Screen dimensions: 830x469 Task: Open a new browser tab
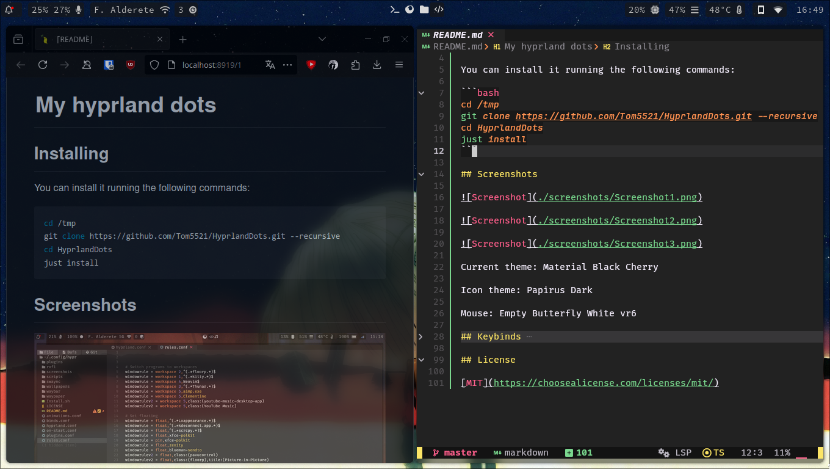coord(182,39)
